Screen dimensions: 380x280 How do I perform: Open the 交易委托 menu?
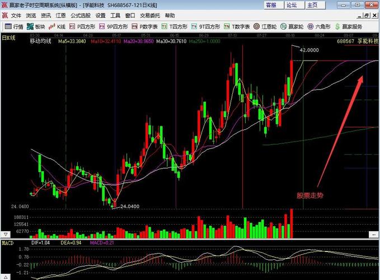[x=149, y=16]
